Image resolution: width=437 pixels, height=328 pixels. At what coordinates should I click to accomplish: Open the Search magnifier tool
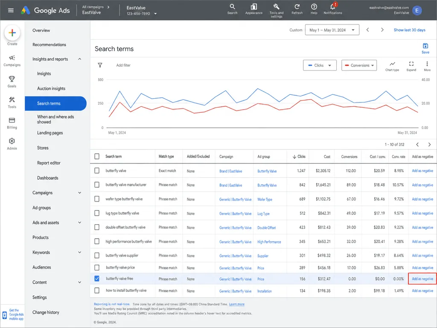pyautogui.click(x=232, y=9)
